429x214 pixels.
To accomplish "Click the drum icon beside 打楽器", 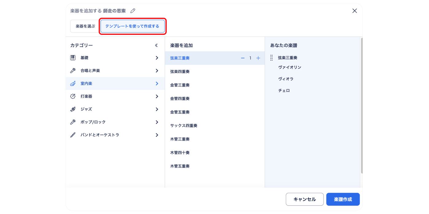I will (73, 96).
